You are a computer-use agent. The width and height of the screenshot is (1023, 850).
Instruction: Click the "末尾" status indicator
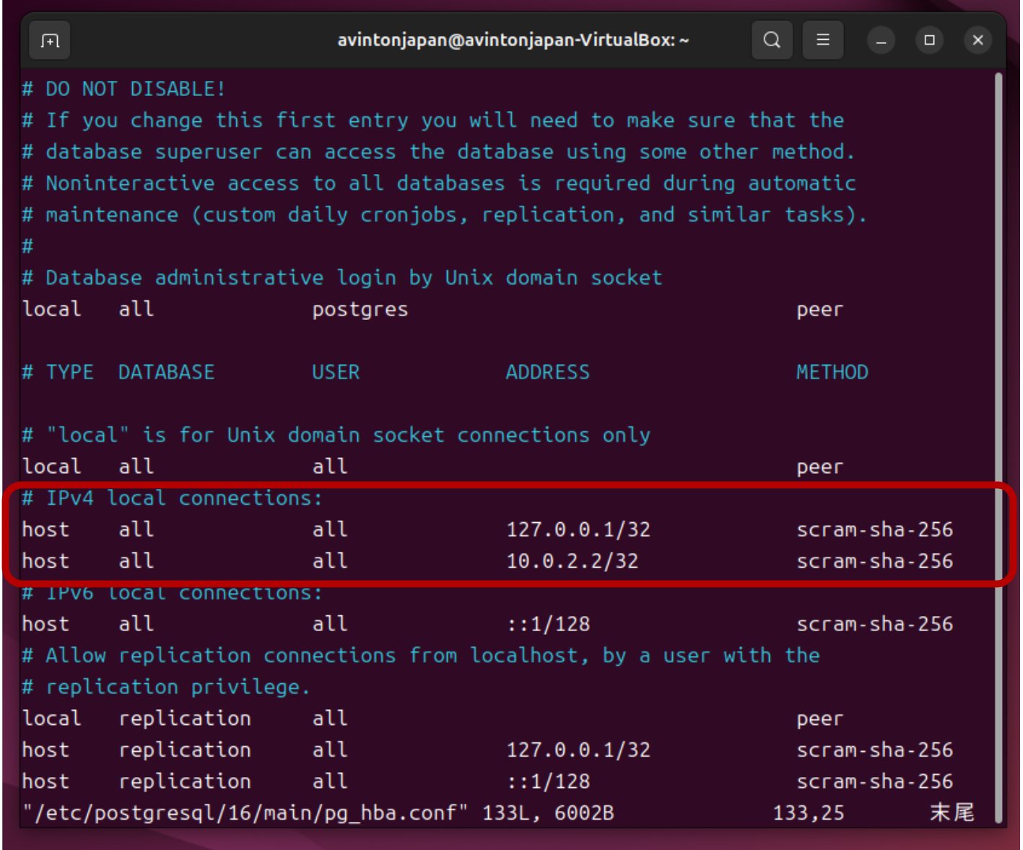point(952,812)
